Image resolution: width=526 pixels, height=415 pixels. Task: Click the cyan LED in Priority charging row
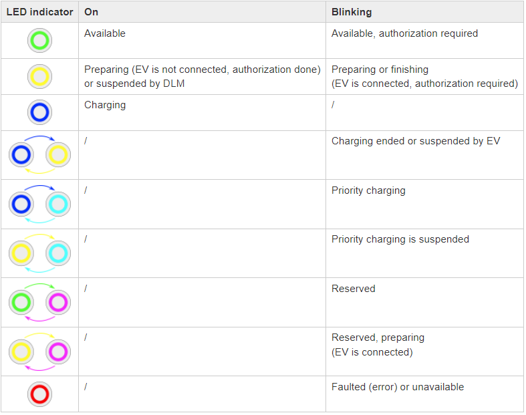[58, 204]
